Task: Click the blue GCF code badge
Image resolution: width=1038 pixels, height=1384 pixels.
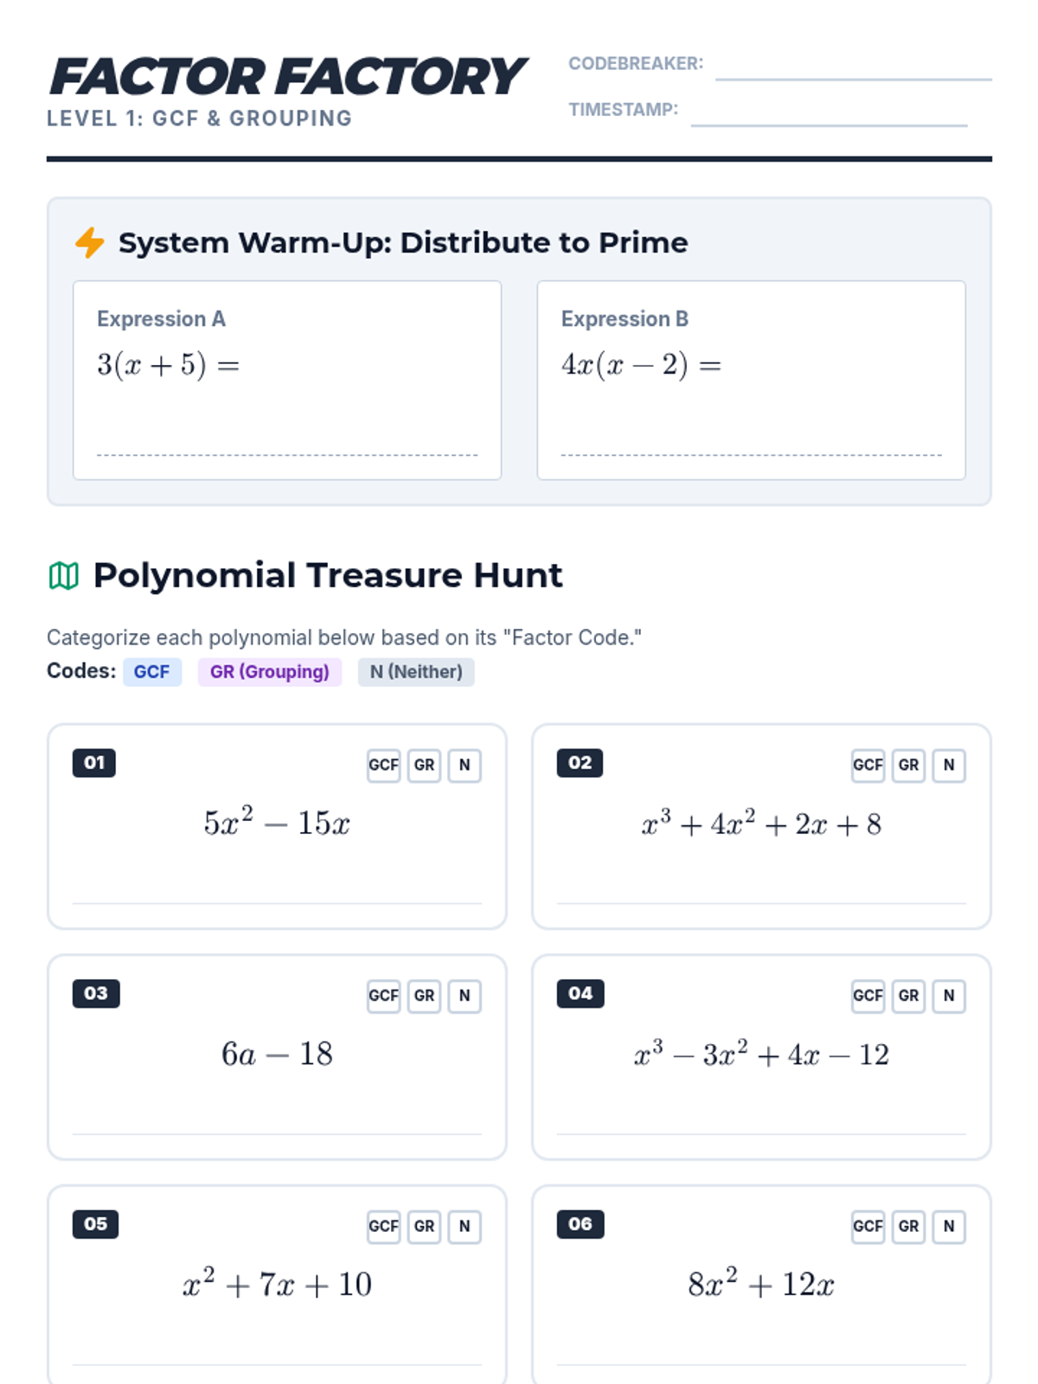Action: coord(152,672)
